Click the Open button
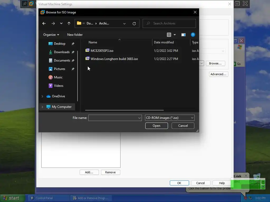The width and height of the screenshot is (270, 202). pyautogui.click(x=157, y=126)
